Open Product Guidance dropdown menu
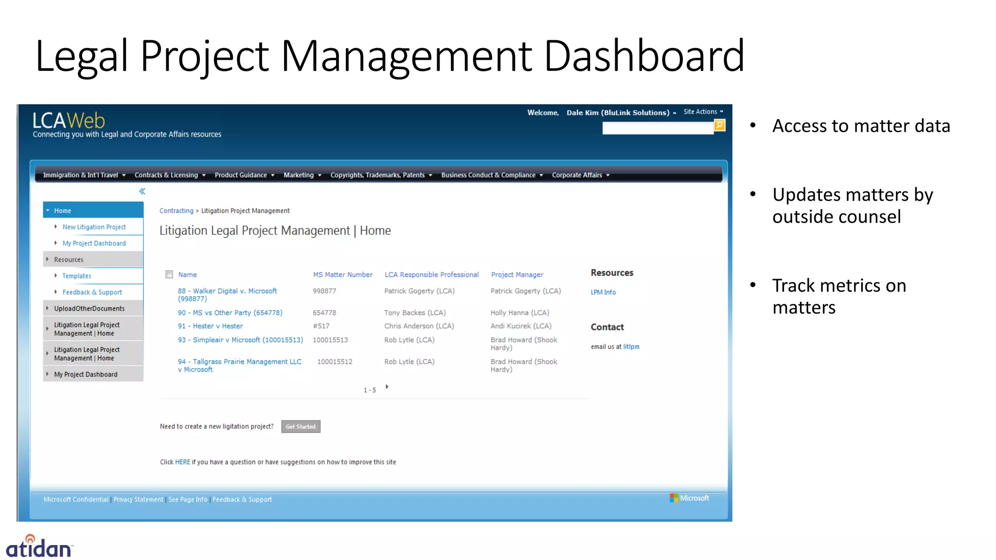Viewport: 996px width, 560px height. click(x=245, y=175)
